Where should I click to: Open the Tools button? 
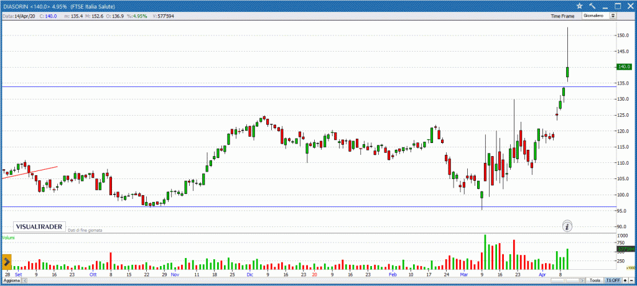tap(595, 280)
